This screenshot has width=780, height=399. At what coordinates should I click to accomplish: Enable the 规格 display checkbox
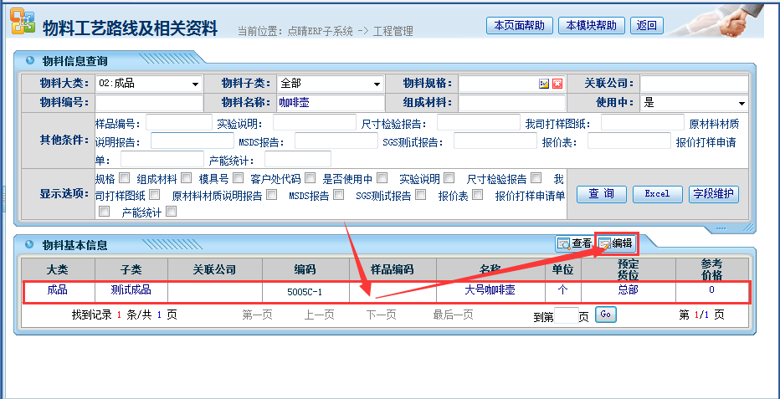[124, 178]
